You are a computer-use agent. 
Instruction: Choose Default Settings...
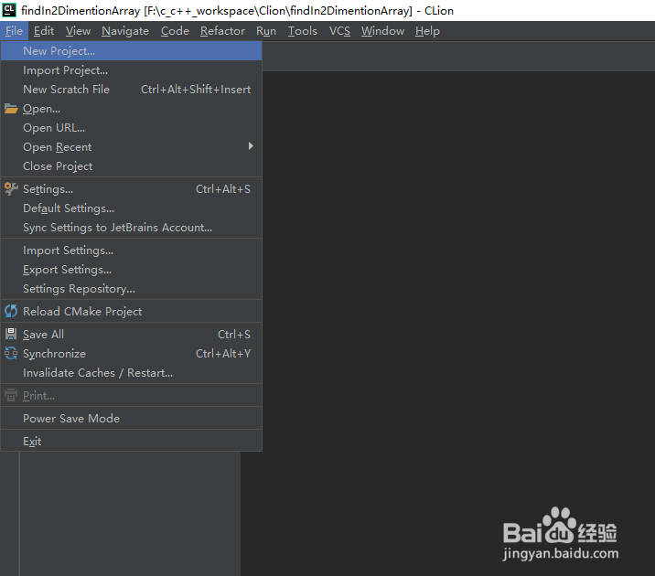[x=131, y=208]
